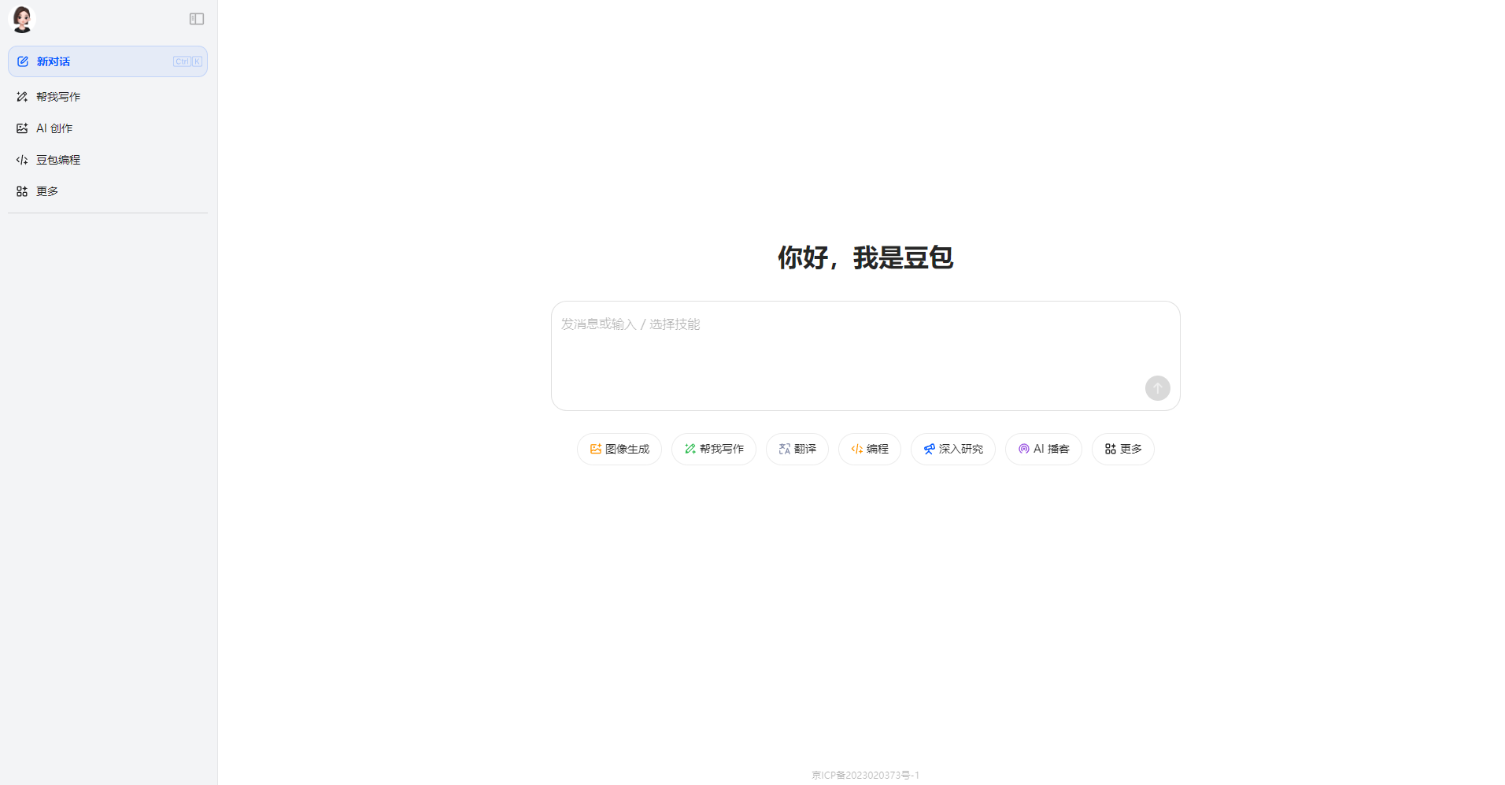Image resolution: width=1505 pixels, height=785 pixels.
Task: Click the 你好，我是豆包 greeting text
Action: coord(865,257)
